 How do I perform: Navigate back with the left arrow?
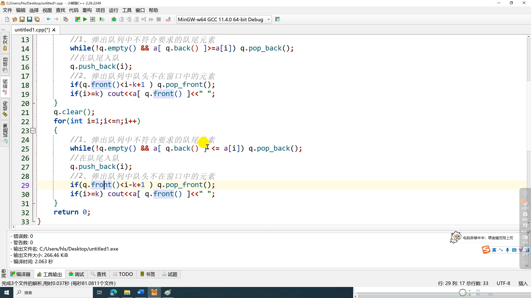click(49, 19)
